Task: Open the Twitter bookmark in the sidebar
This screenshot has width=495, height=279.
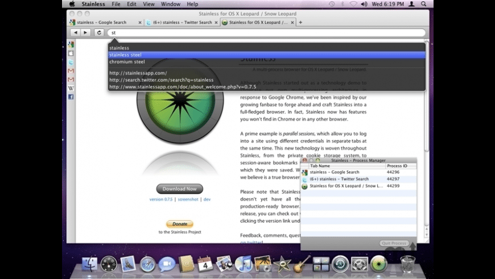Action: [71, 62]
